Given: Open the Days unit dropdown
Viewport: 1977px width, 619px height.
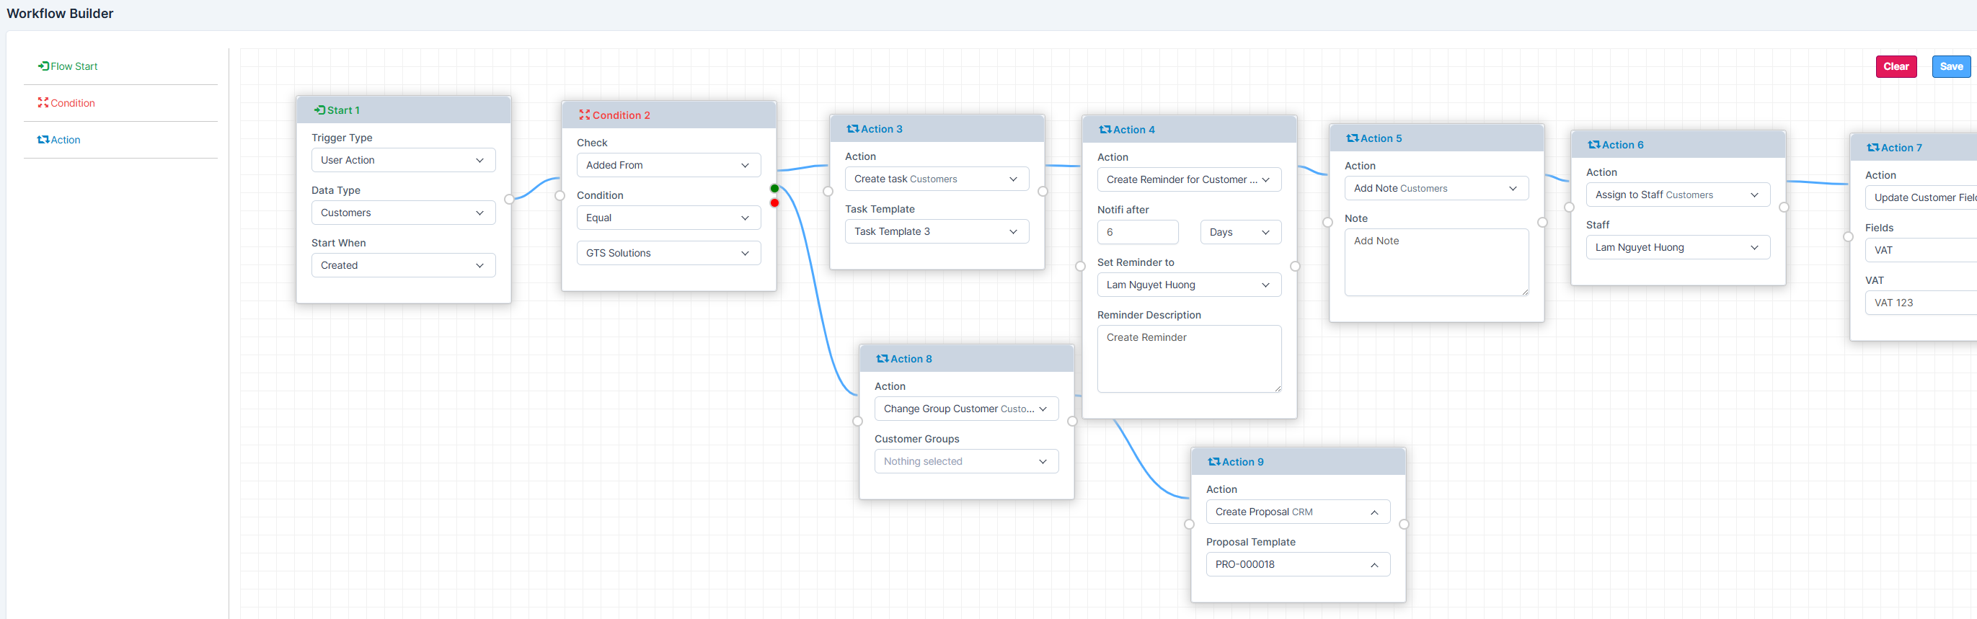Looking at the screenshot, I should coord(1239,233).
